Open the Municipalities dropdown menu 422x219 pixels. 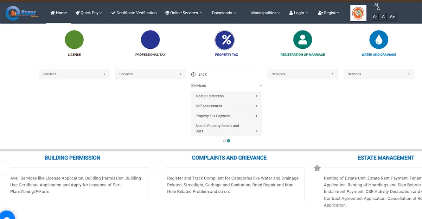(265, 13)
